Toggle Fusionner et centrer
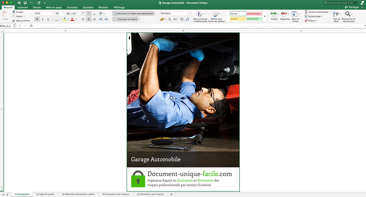Viewport: 366px width, 197px height. tap(125, 19)
